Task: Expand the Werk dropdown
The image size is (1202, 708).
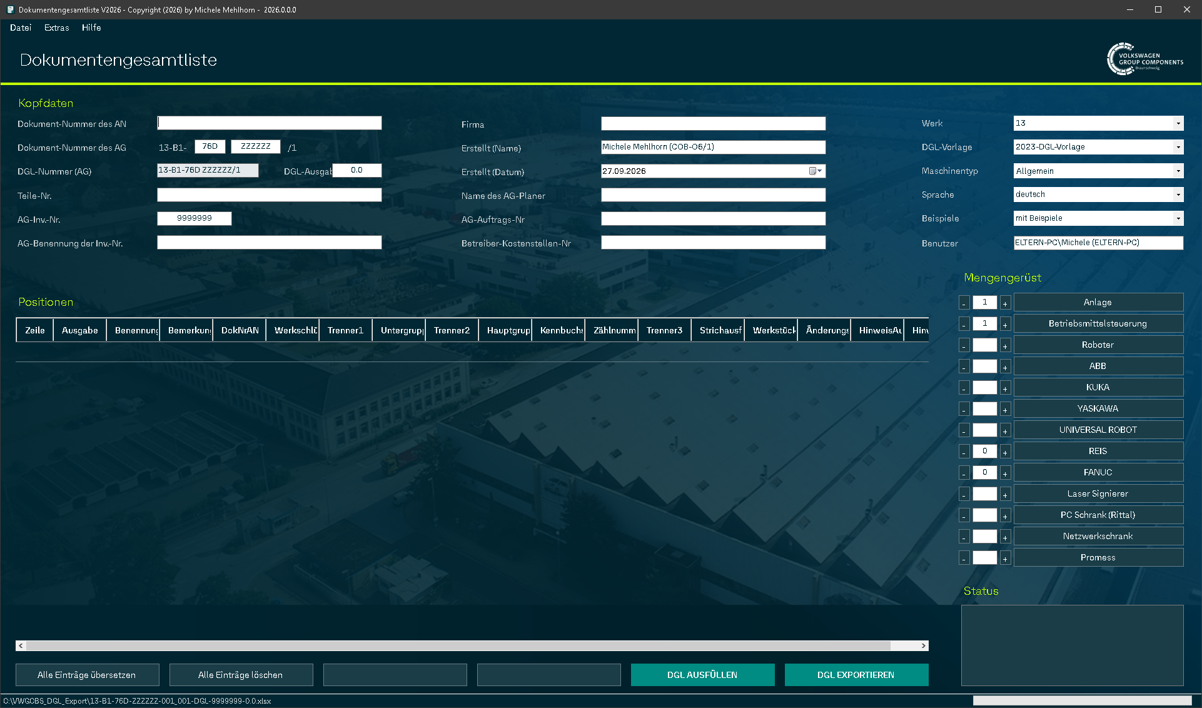Action: [x=1178, y=123]
